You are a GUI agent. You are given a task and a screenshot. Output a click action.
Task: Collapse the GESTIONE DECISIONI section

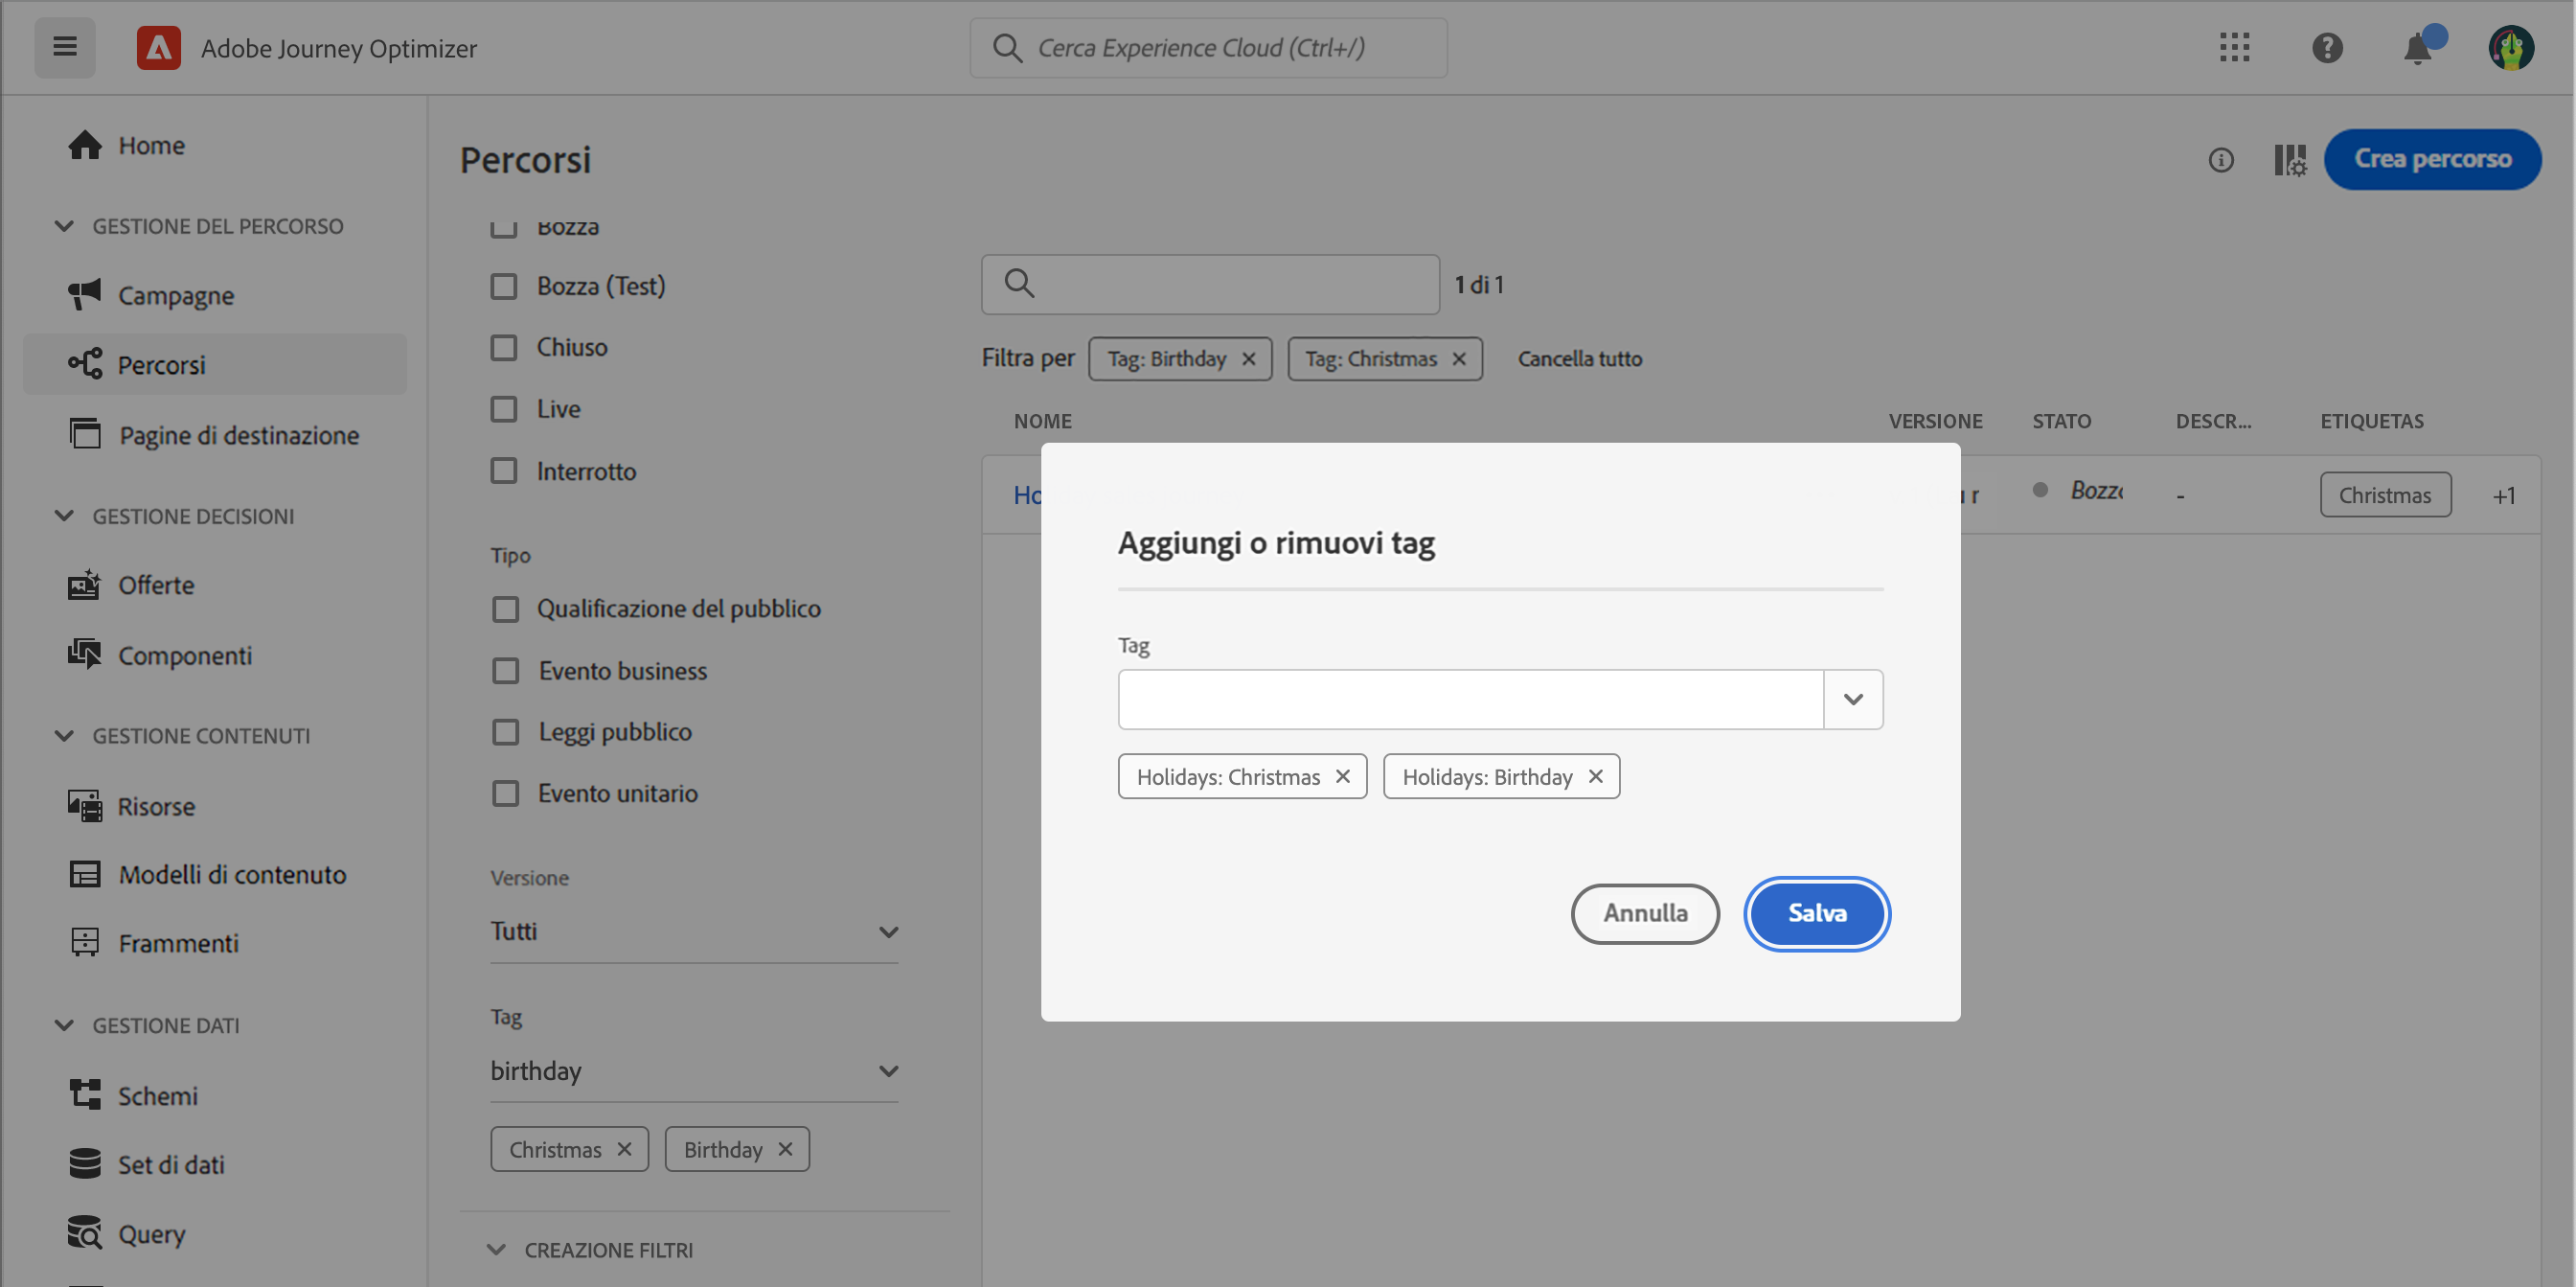64,516
